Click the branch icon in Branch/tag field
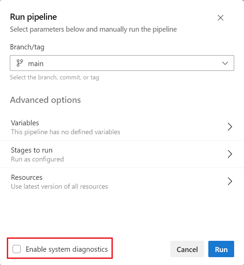 (x=20, y=63)
